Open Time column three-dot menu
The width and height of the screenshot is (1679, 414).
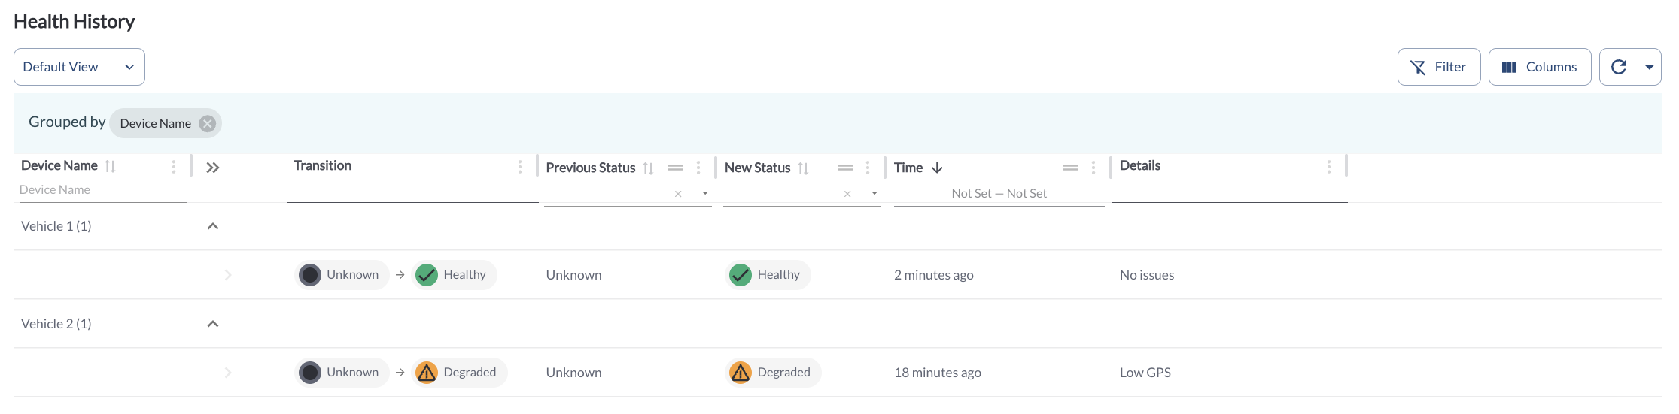pos(1093,168)
